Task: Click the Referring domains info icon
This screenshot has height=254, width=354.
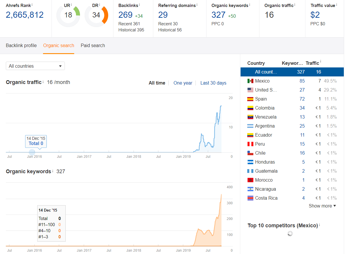Action: click(x=197, y=5)
